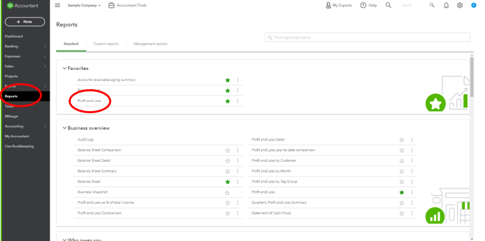Screen dimensions: 485x241
Task: Open more options for Statement of Cash Flows
Action: pyautogui.click(x=412, y=214)
